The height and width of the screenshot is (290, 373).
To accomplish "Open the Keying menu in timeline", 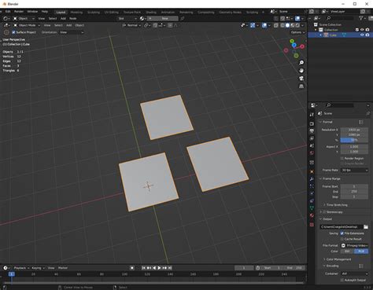I will pyautogui.click(x=38, y=268).
